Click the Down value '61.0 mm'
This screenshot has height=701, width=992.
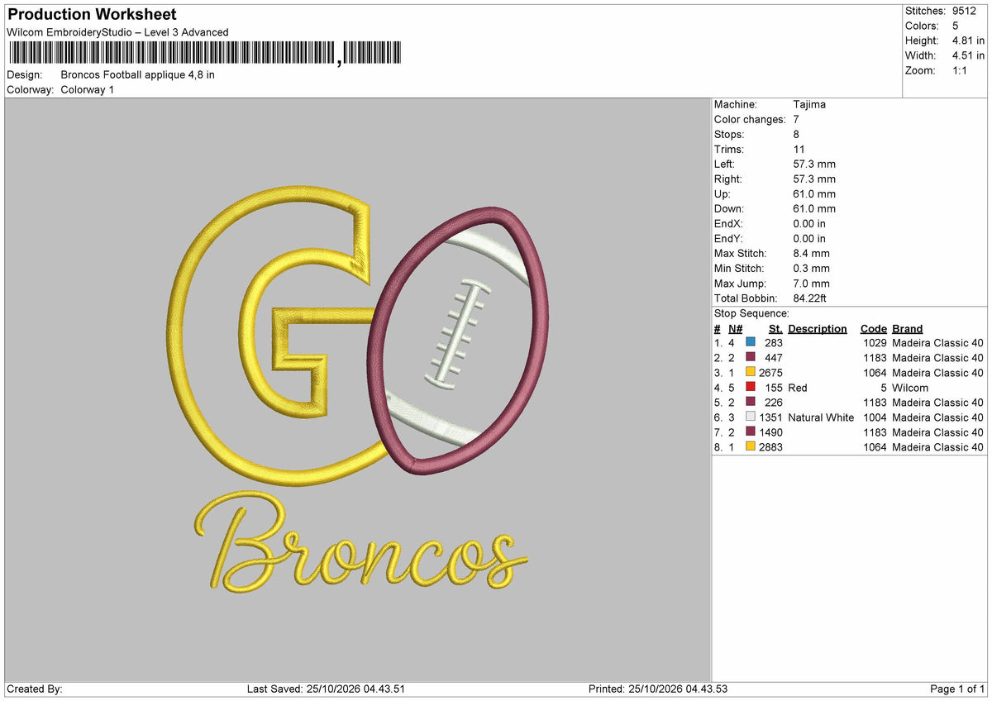[x=814, y=209]
